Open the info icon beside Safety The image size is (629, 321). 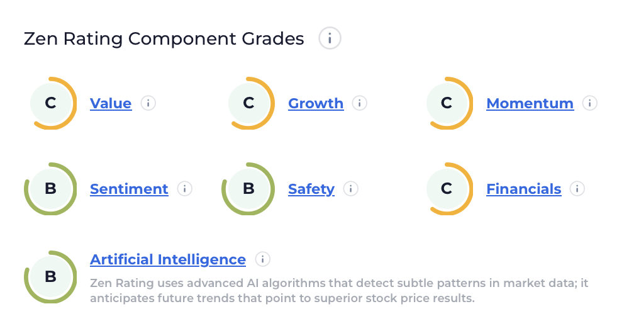click(x=350, y=189)
